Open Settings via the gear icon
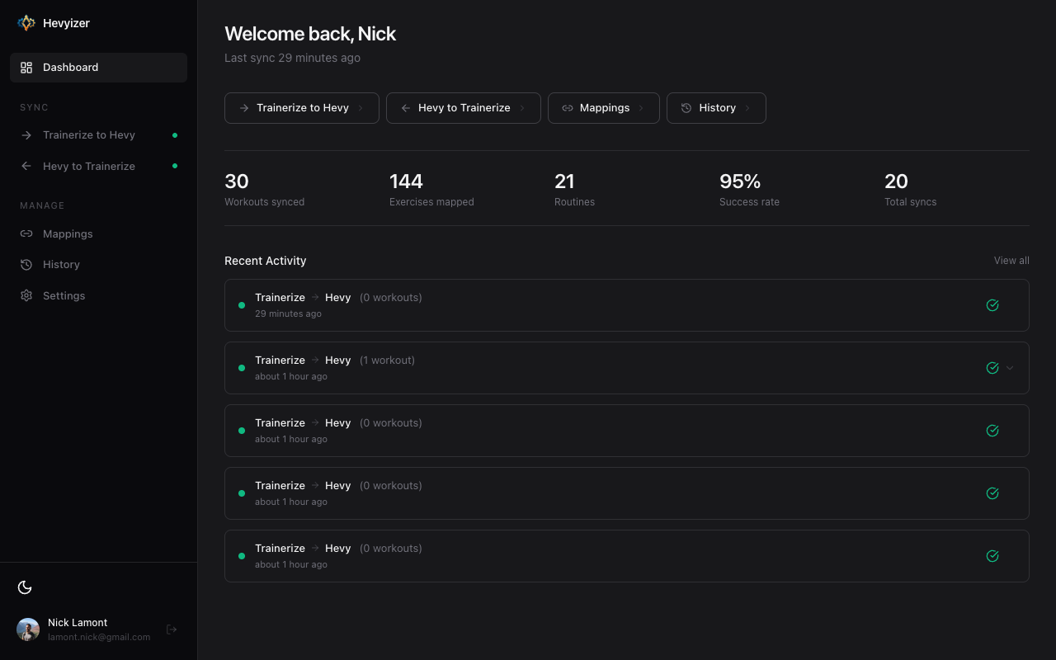The width and height of the screenshot is (1056, 660). [x=26, y=295]
